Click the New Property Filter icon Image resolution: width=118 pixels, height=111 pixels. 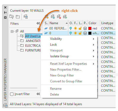[x=12, y=17]
